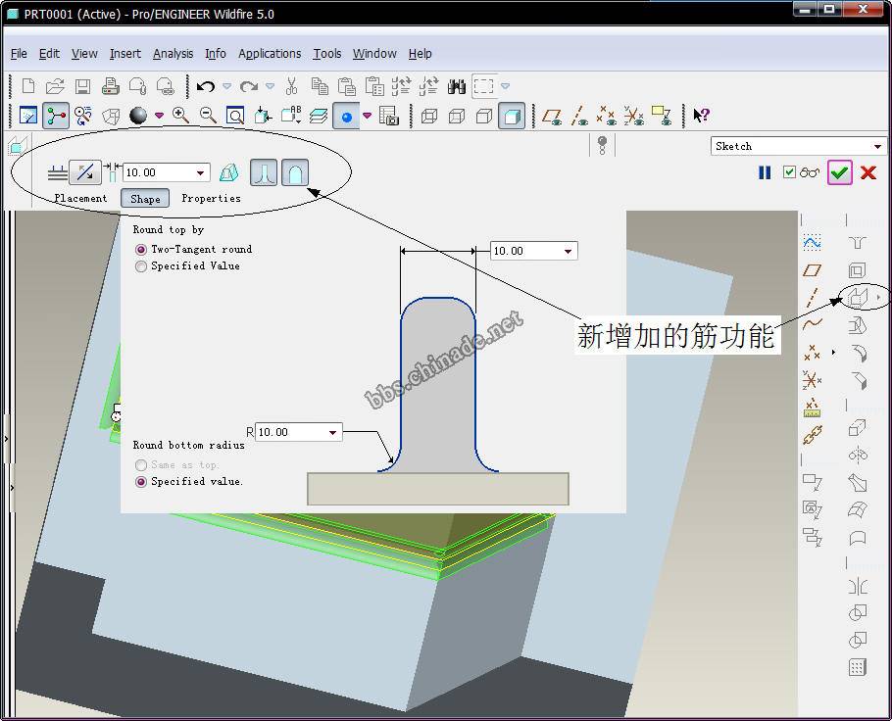Switch to wireframe display style
Screen dimensions: 892x721
(x=429, y=116)
